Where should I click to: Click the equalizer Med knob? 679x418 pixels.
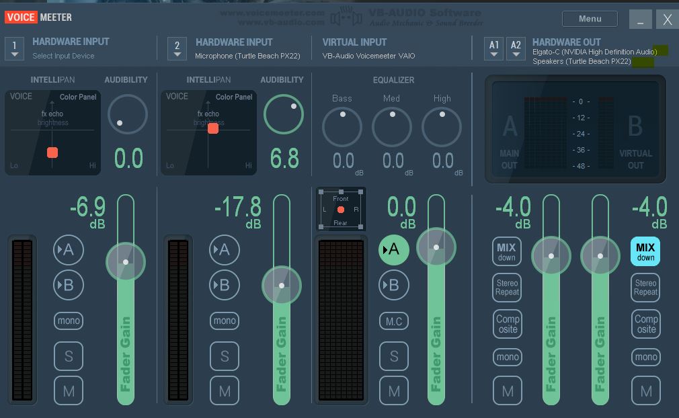[x=392, y=127]
